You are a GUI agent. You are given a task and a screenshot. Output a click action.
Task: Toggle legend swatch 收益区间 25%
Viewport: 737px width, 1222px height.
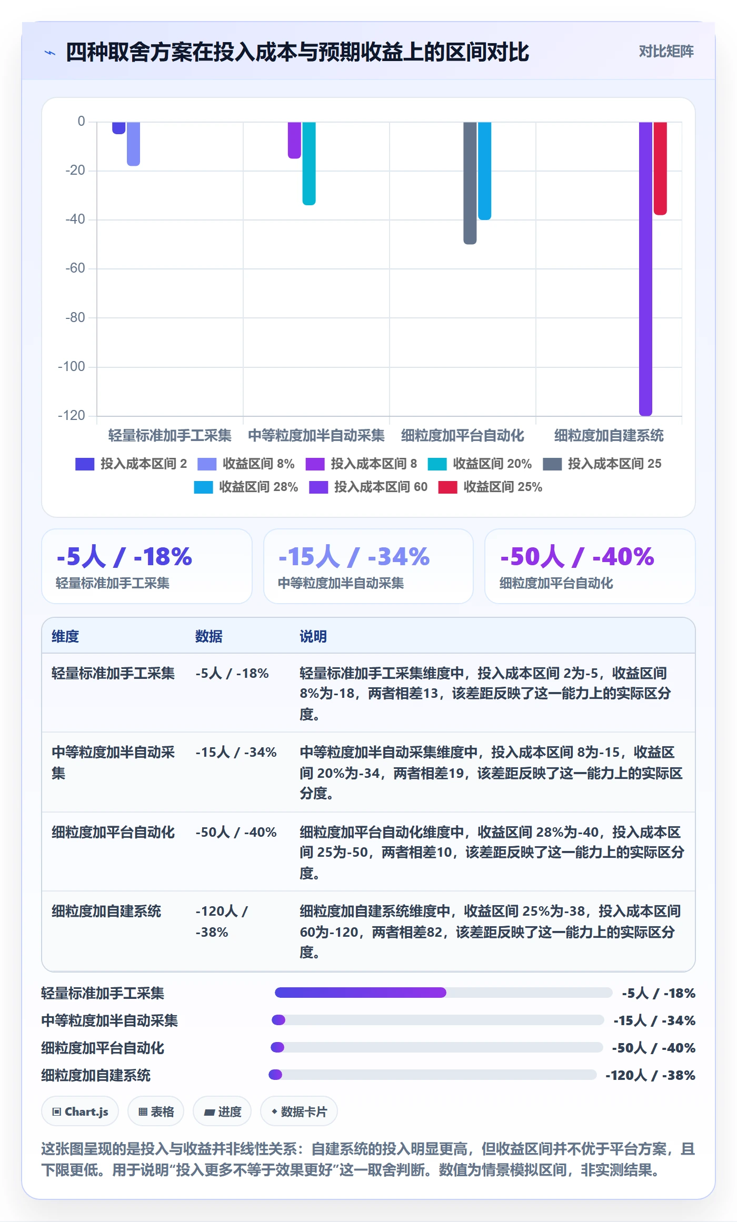447,487
